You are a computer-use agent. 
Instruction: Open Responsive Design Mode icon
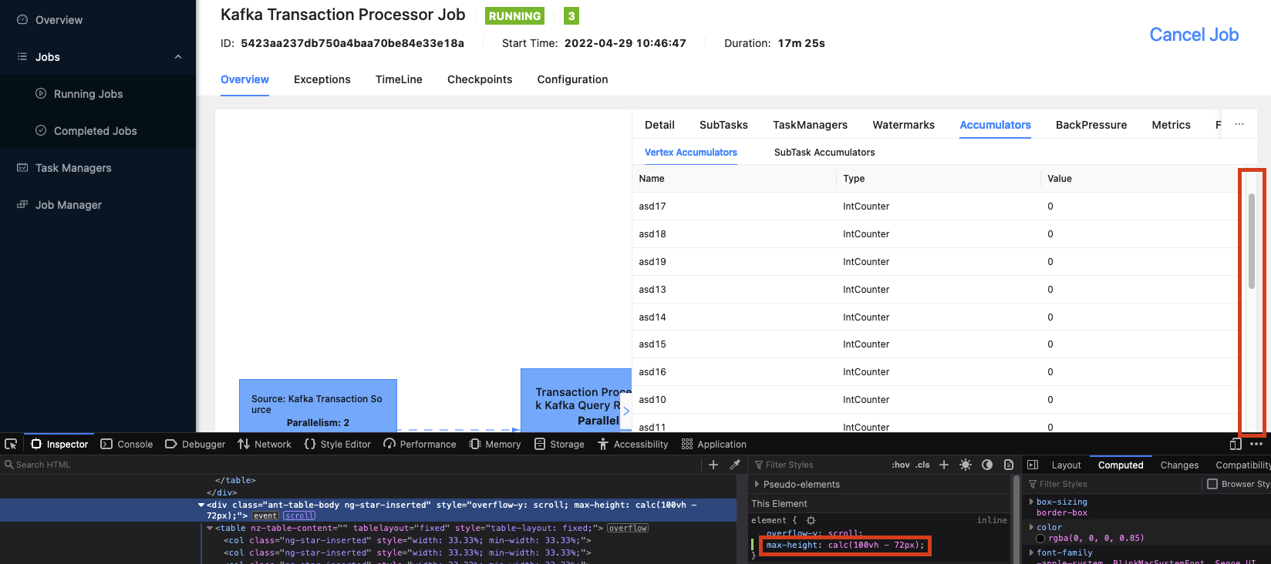[x=1236, y=444]
